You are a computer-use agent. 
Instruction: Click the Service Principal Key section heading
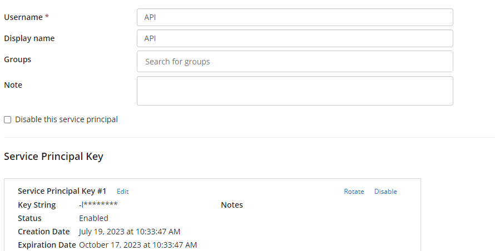pyautogui.click(x=53, y=157)
